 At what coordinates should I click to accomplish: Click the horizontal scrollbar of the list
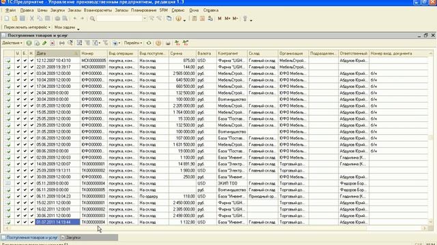pos(216,228)
